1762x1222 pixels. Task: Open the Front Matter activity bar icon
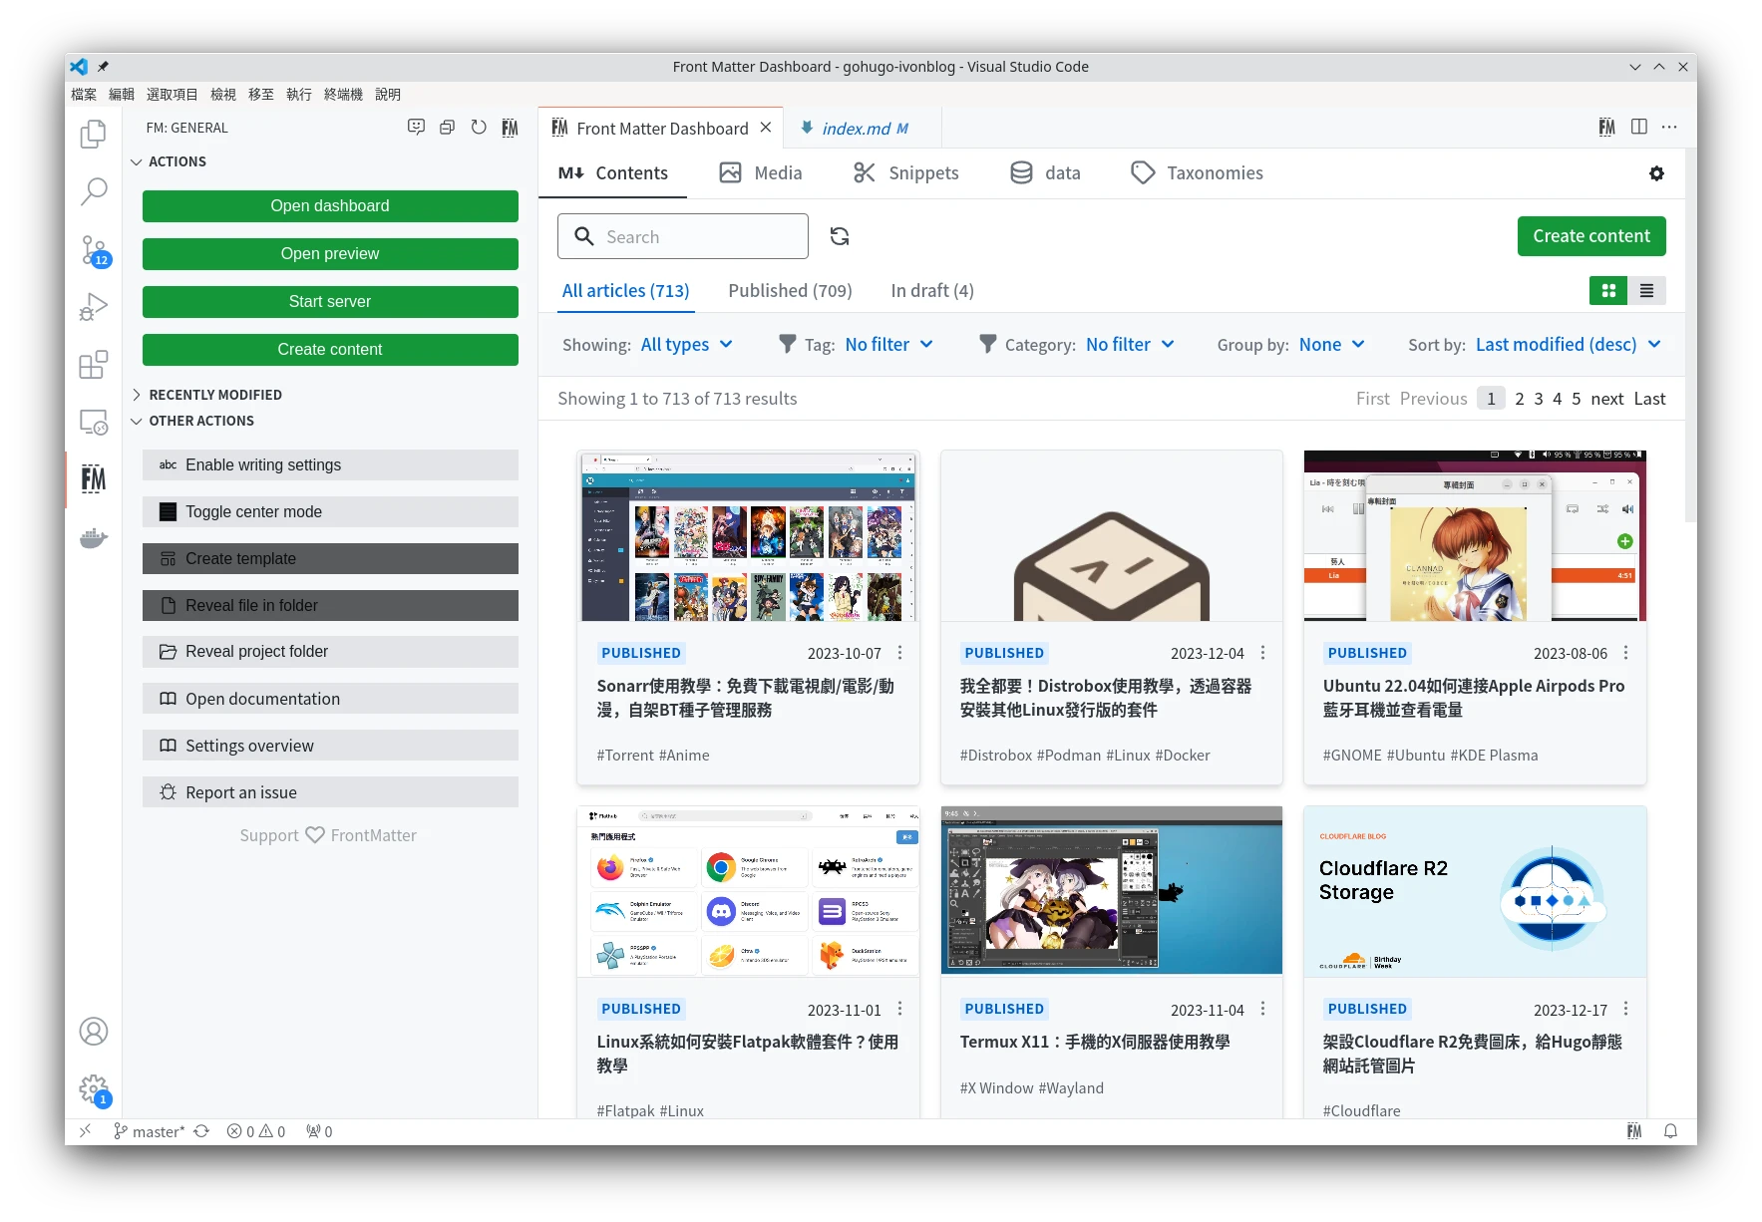[93, 479]
